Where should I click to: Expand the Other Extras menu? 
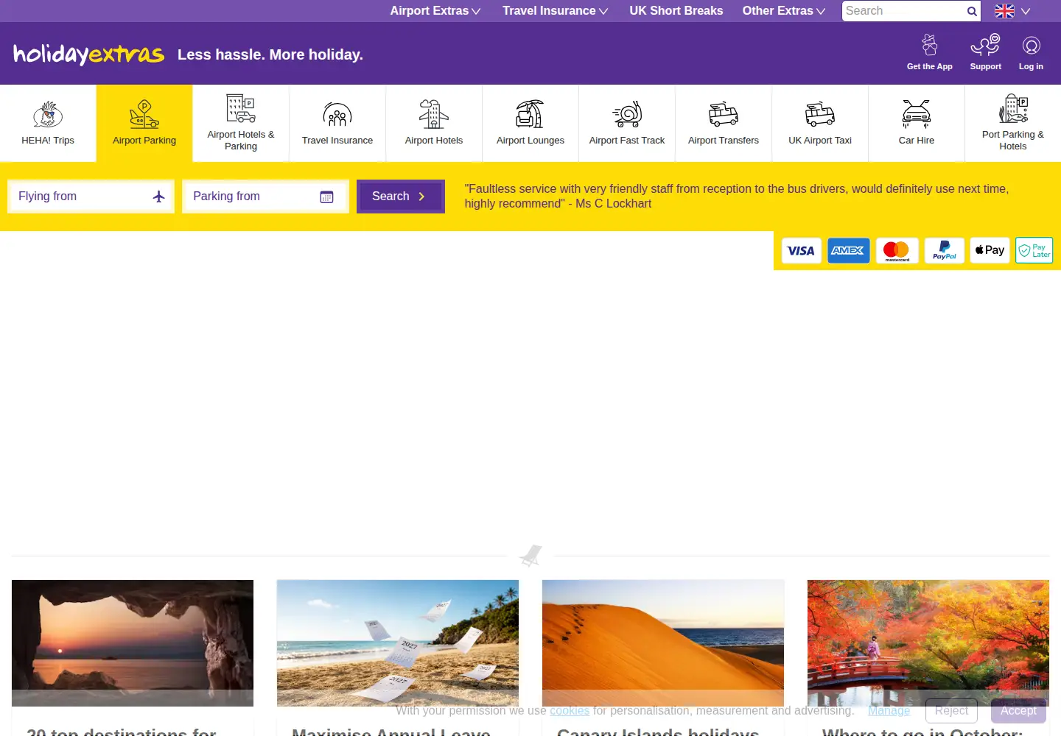[x=783, y=11]
